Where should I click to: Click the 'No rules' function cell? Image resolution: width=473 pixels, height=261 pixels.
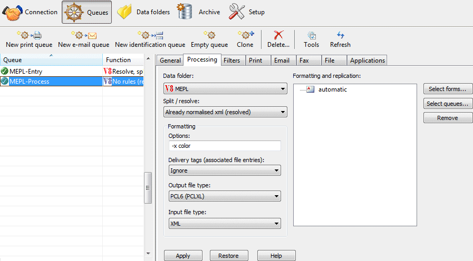coord(123,81)
